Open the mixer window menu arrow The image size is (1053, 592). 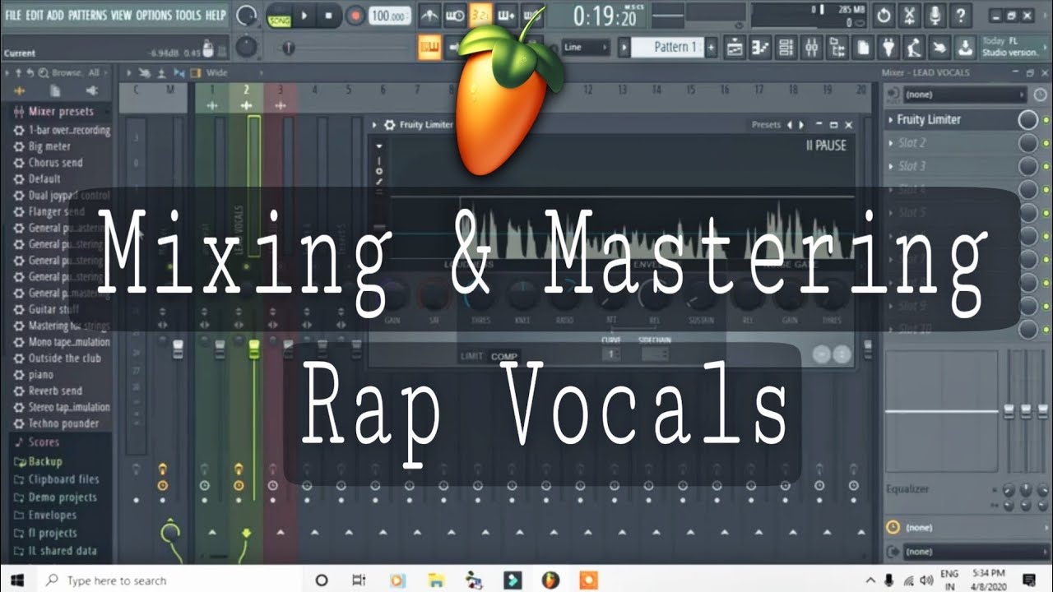coord(129,73)
